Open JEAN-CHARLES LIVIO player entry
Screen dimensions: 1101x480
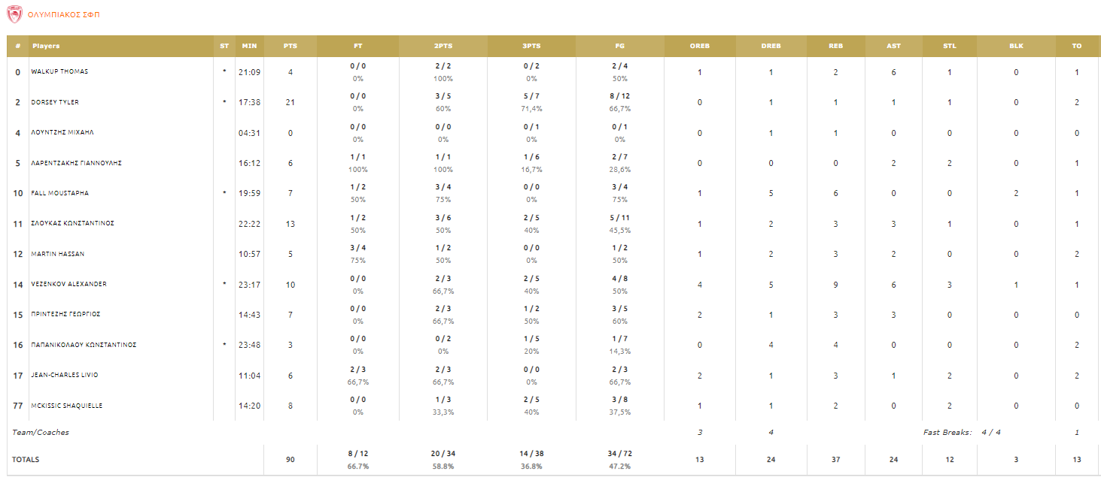(65, 375)
